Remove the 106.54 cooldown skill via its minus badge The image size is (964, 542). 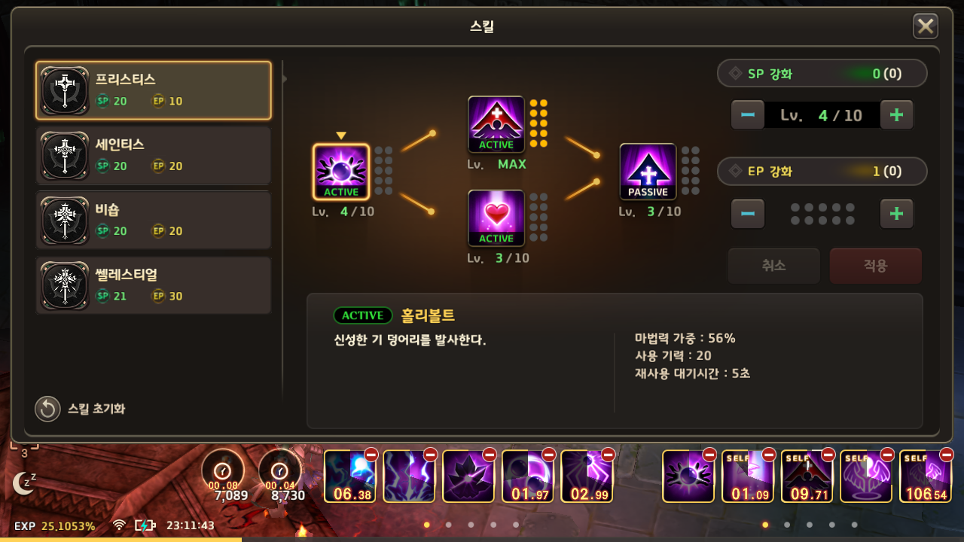click(x=947, y=455)
